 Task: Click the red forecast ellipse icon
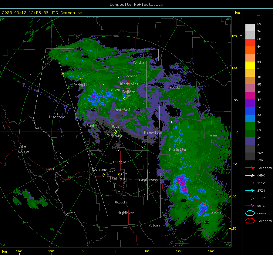[x=250, y=221]
